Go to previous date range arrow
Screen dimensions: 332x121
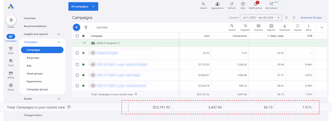[286, 18]
